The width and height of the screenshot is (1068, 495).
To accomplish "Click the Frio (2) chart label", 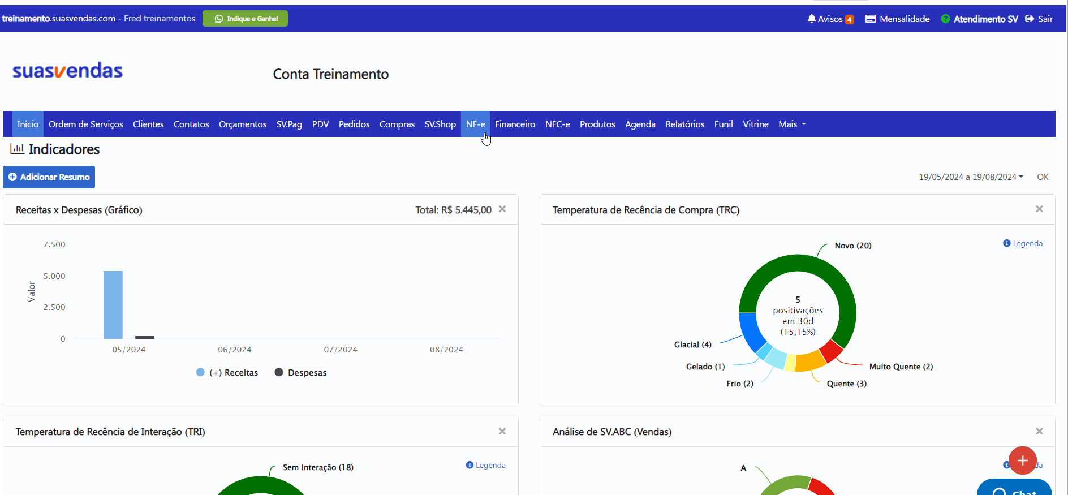I will [740, 384].
